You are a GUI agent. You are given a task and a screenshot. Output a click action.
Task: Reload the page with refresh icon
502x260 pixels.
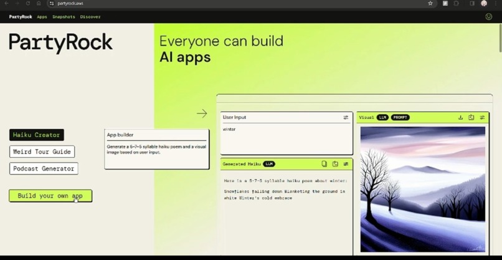28,3
